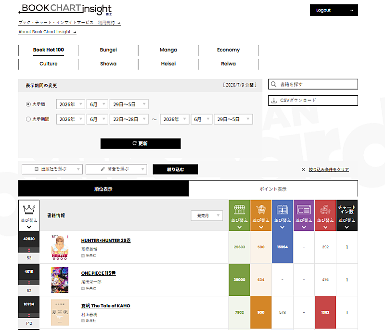Click the 夏帆 book cover thumbnail
This screenshot has width=385, height=330.
pos(60,313)
